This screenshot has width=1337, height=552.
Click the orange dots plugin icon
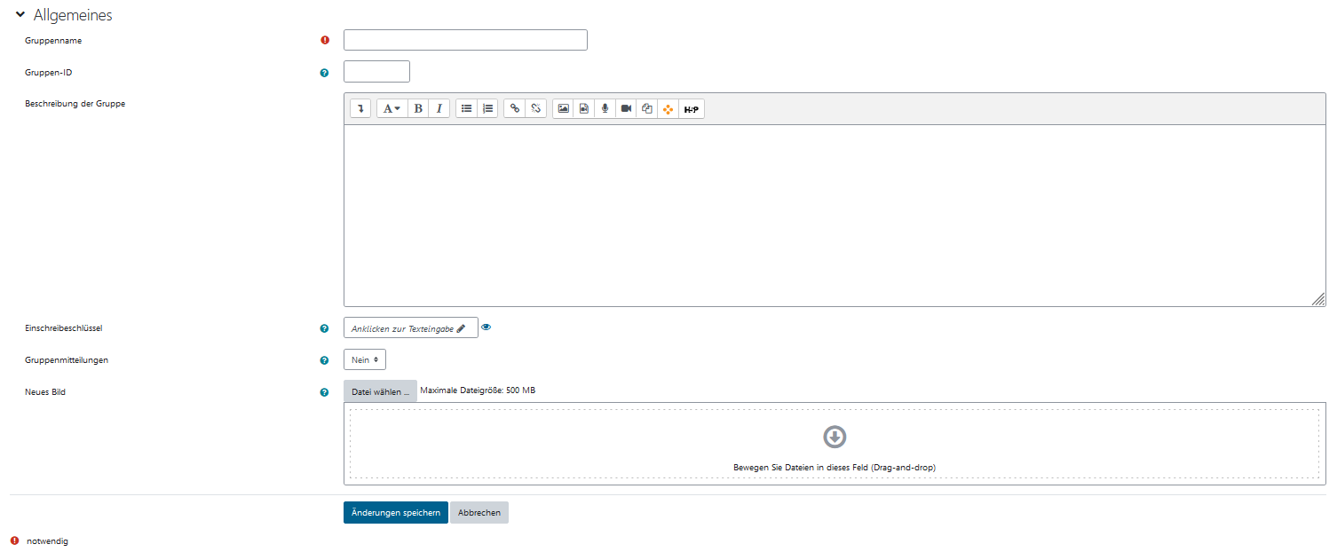tap(668, 108)
